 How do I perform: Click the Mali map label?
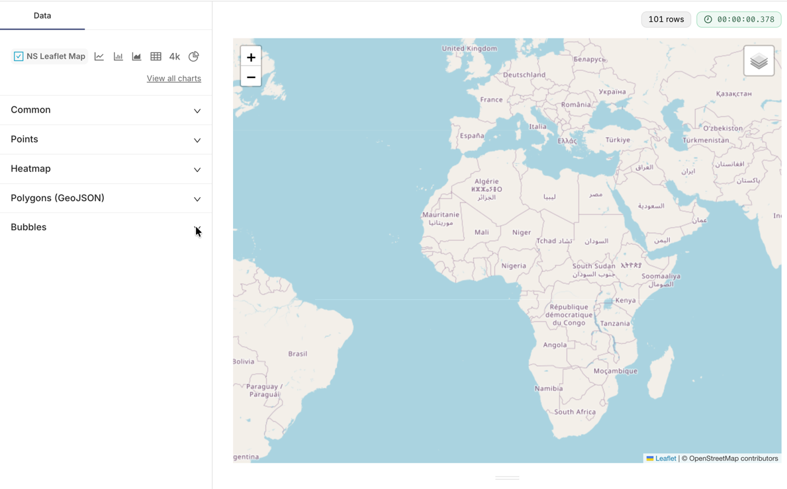481,232
